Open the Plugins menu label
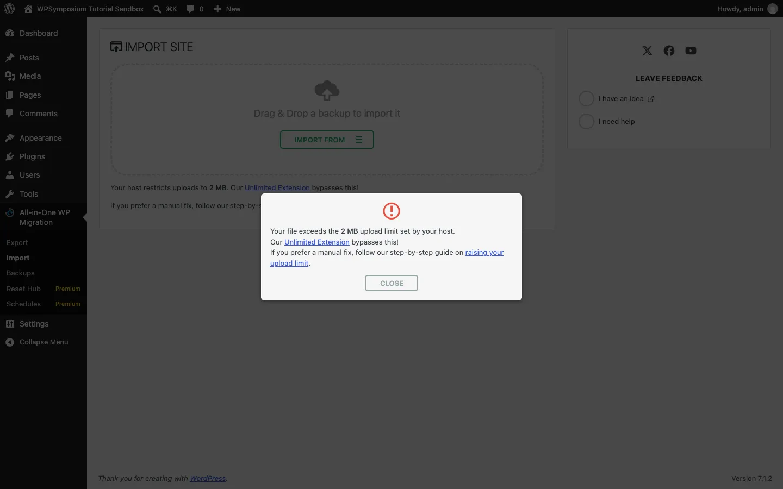The width and height of the screenshot is (783, 489). point(33,156)
